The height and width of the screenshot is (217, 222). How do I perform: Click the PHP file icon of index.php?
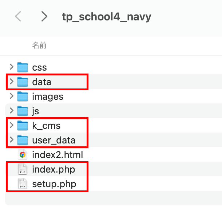click(23, 169)
